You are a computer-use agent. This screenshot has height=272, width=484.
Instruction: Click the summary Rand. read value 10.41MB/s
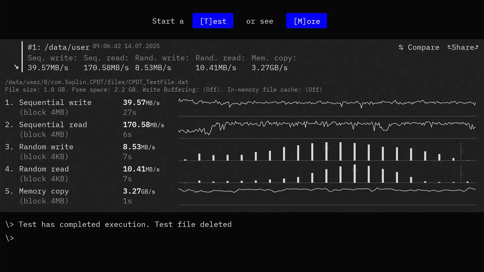(x=216, y=68)
